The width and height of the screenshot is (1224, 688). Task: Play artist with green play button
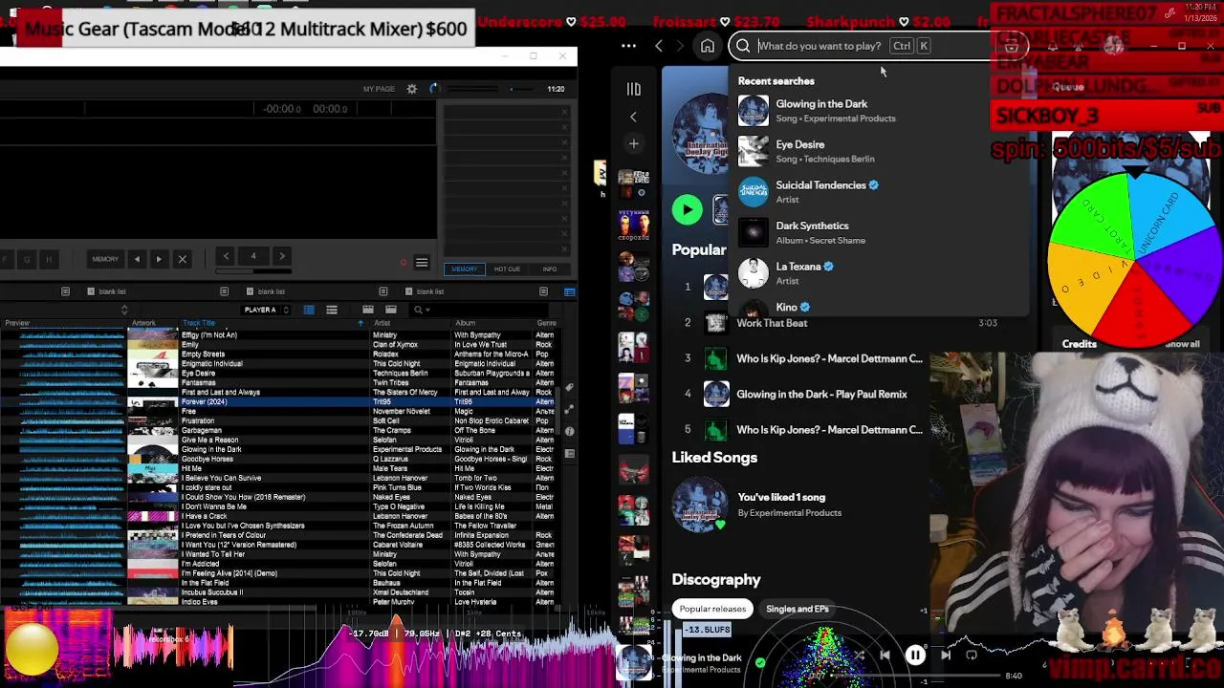pyautogui.click(x=687, y=210)
